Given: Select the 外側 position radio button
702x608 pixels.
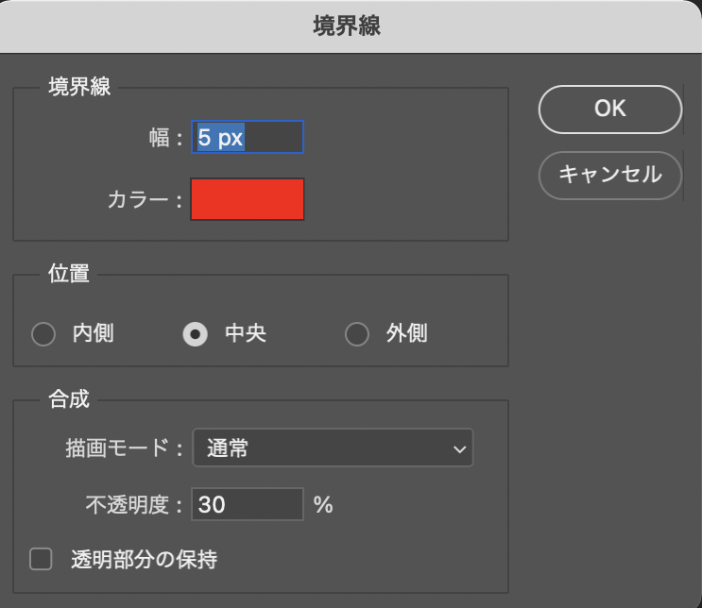Looking at the screenshot, I should [356, 334].
